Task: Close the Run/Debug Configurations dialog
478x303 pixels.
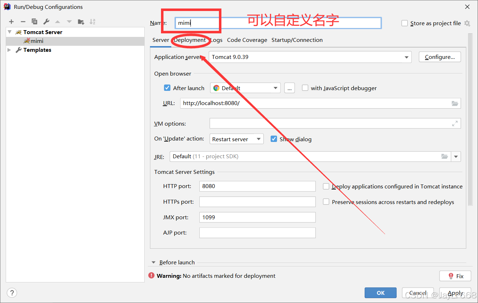Action: click(467, 7)
